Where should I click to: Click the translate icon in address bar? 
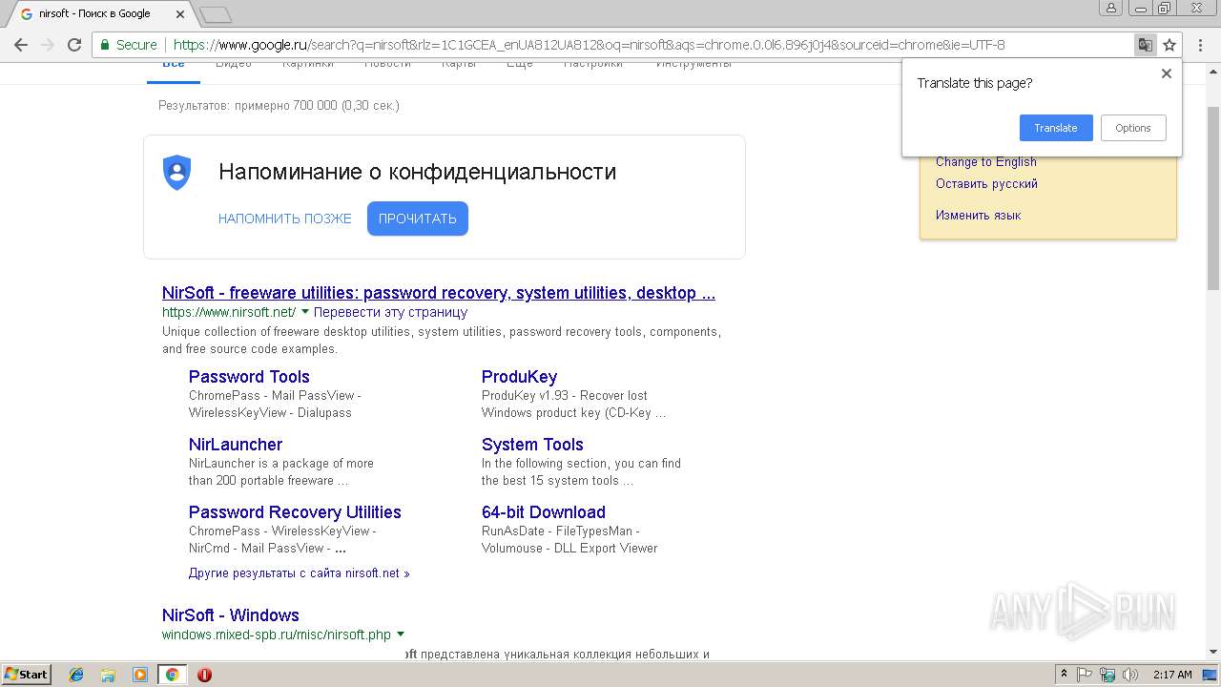coord(1145,45)
